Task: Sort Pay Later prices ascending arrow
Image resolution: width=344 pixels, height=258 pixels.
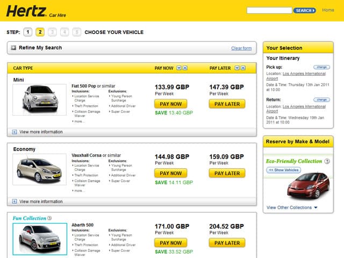Action: [243, 68]
